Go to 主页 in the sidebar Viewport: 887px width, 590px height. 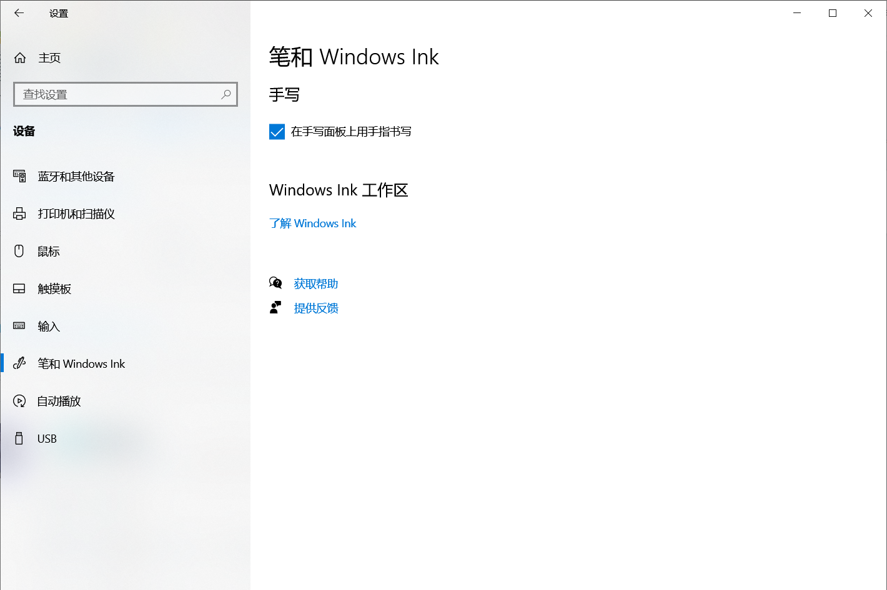pyautogui.click(x=50, y=58)
